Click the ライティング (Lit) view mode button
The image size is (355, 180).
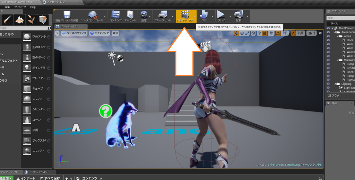pos(99,33)
